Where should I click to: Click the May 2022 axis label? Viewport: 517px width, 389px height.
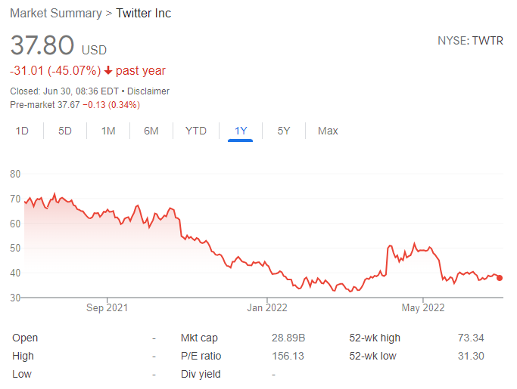(422, 307)
